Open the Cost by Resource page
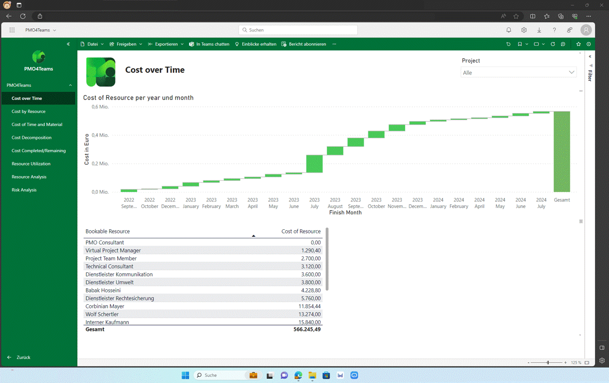 pos(29,112)
